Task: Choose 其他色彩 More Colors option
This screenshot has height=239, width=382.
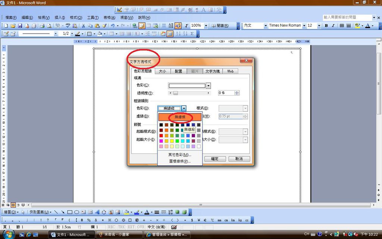Action: [x=180, y=155]
